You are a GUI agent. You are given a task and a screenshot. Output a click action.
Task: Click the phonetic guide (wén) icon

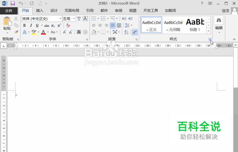79,19
